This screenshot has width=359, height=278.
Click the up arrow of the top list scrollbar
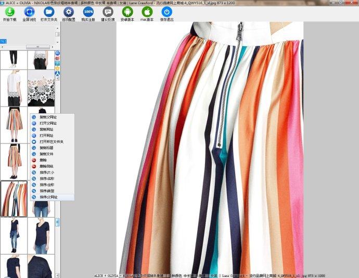57,28
